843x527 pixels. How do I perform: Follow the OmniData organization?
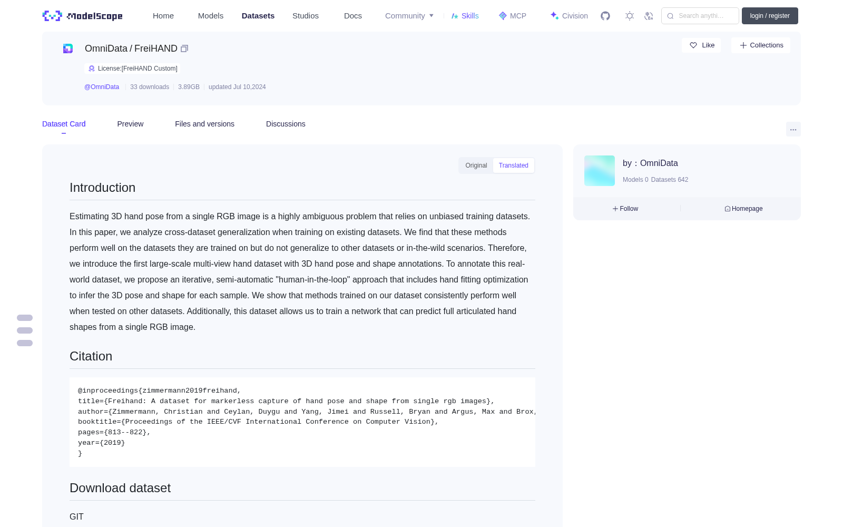coord(625,209)
